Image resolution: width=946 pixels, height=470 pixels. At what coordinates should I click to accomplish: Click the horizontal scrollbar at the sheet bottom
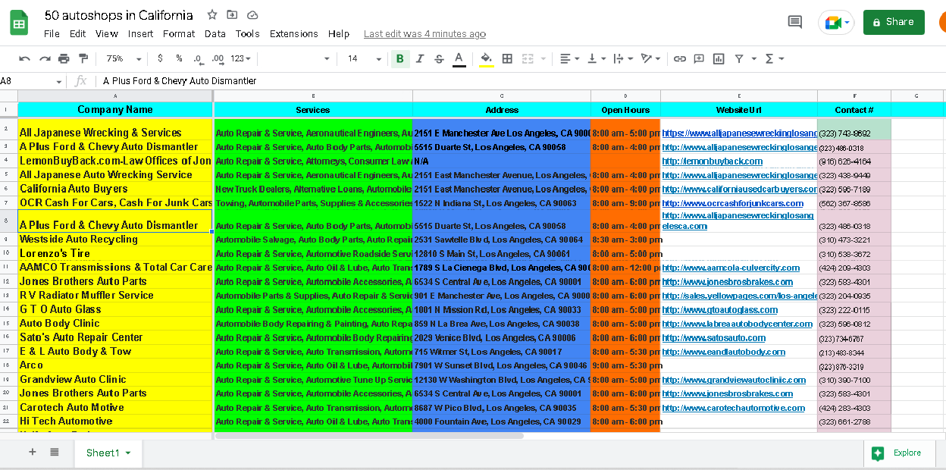(x=369, y=436)
